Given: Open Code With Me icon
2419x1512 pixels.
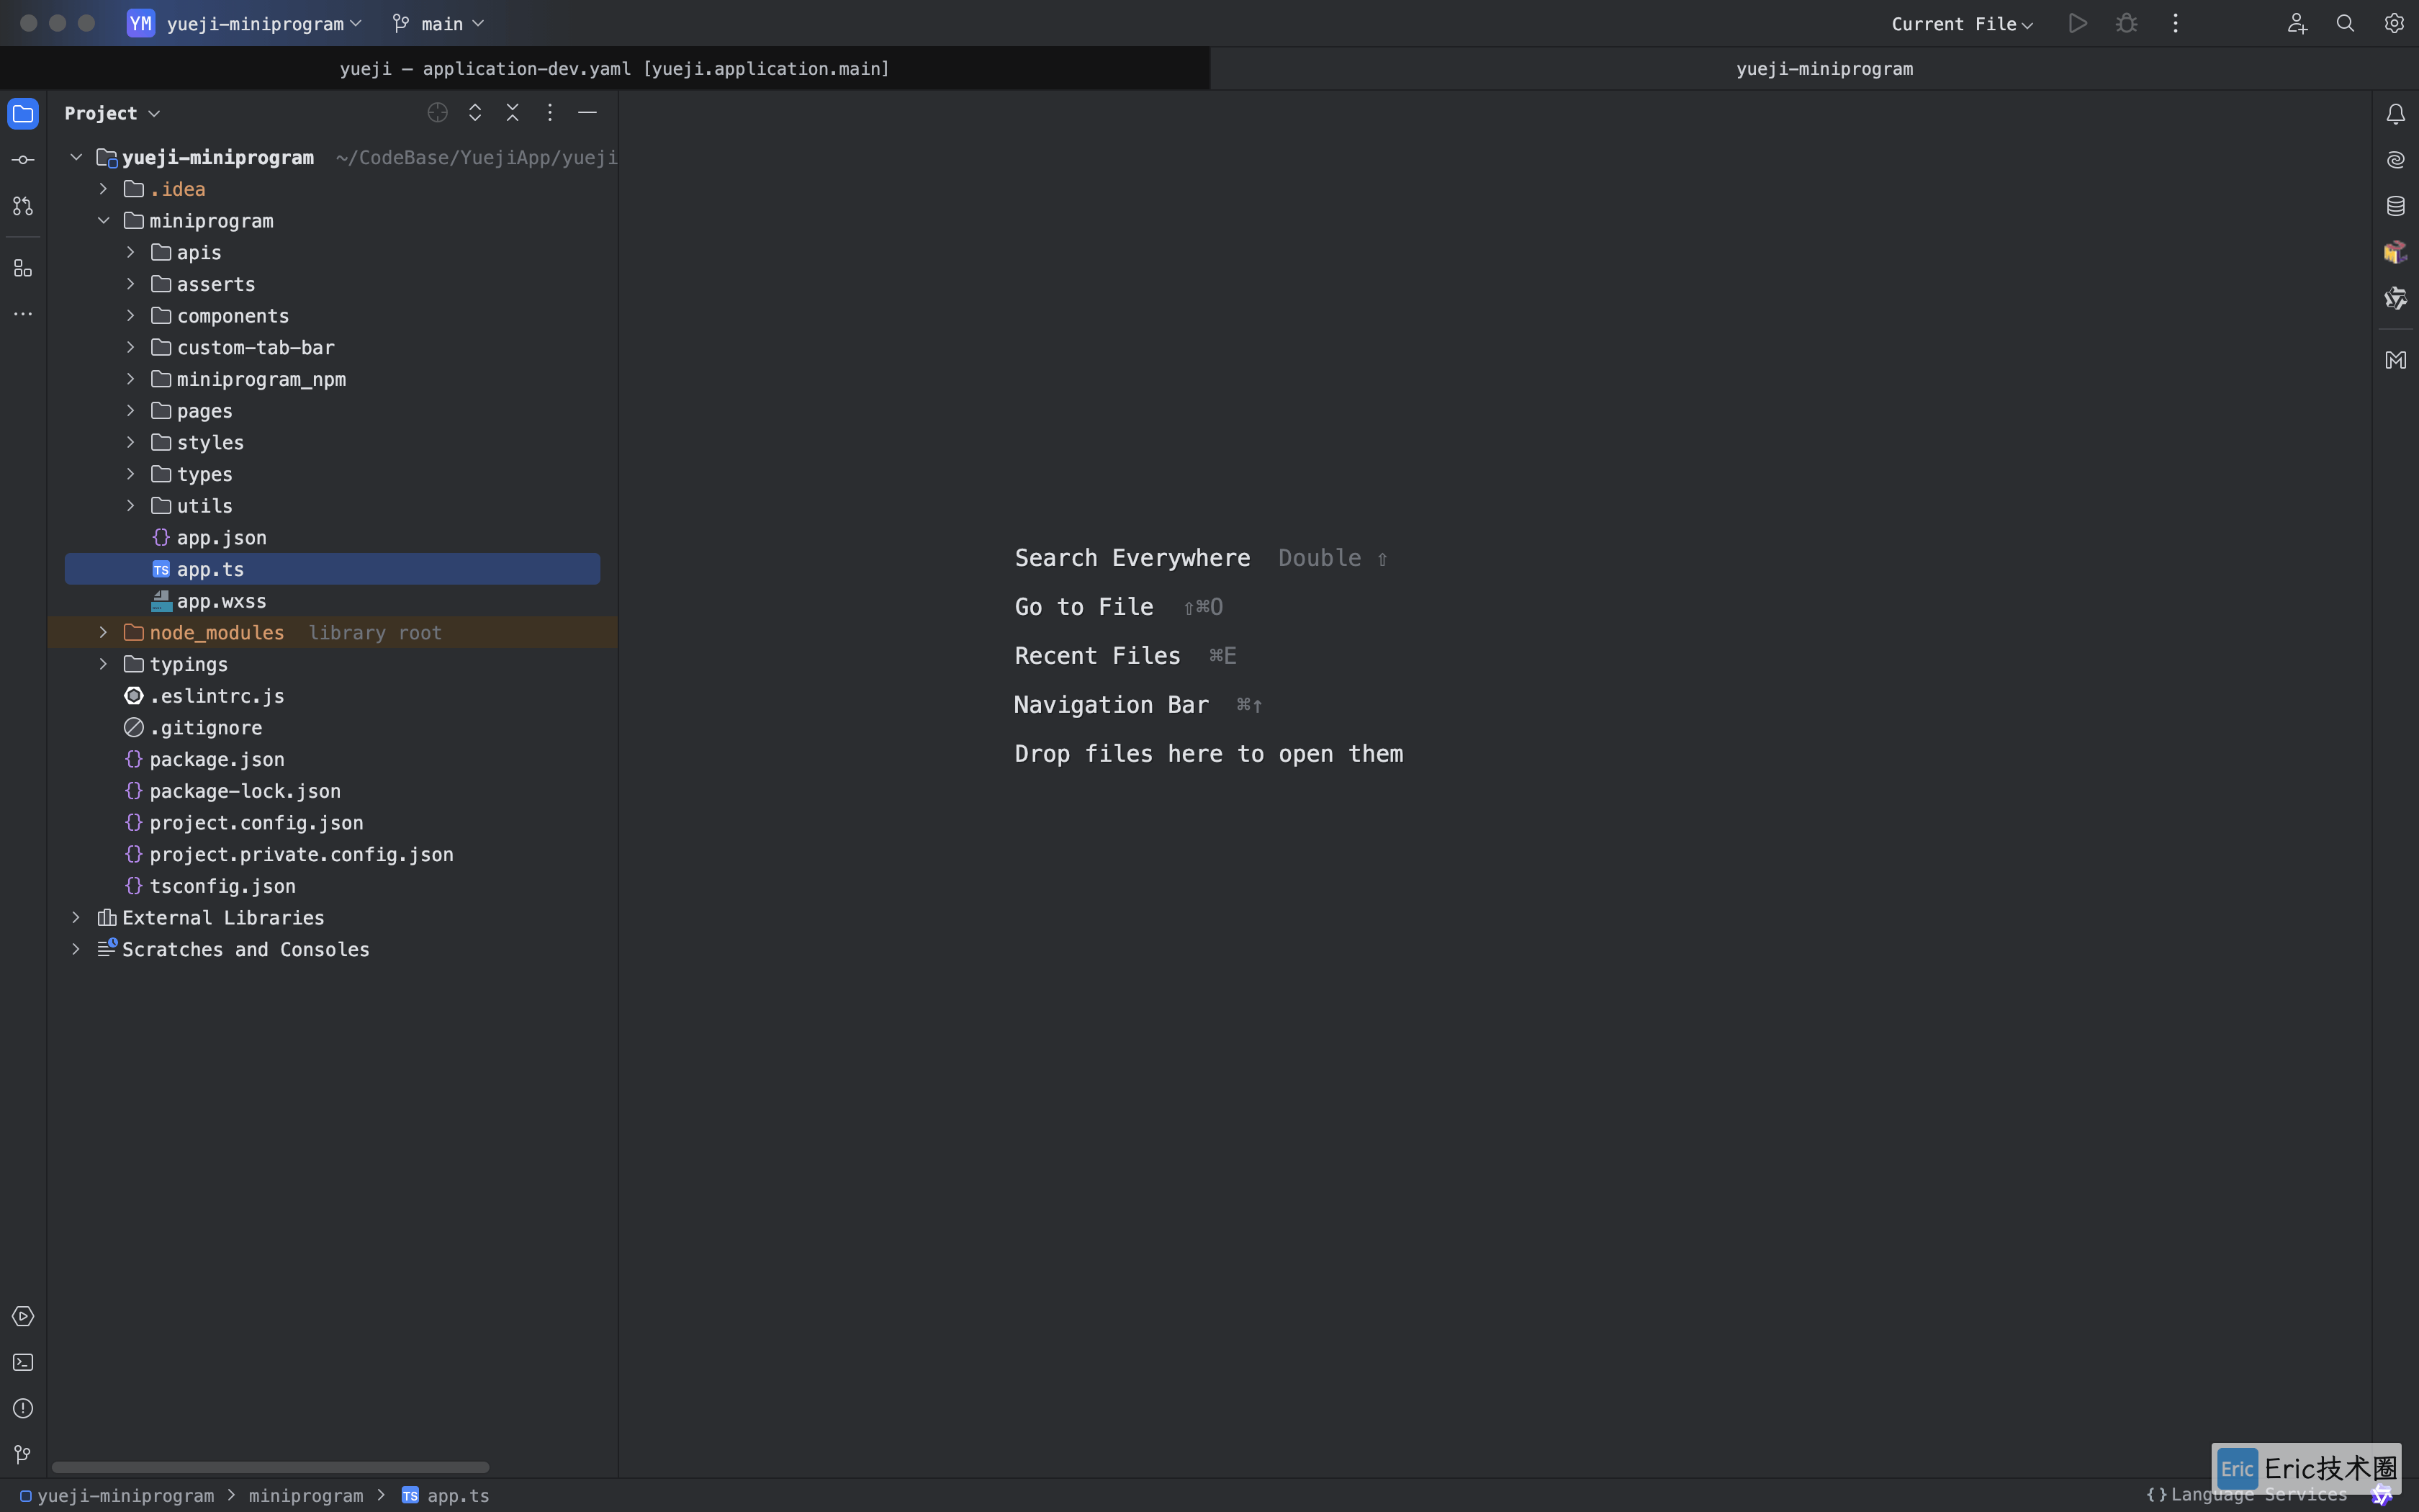Looking at the screenshot, I should pyautogui.click(x=2297, y=23).
